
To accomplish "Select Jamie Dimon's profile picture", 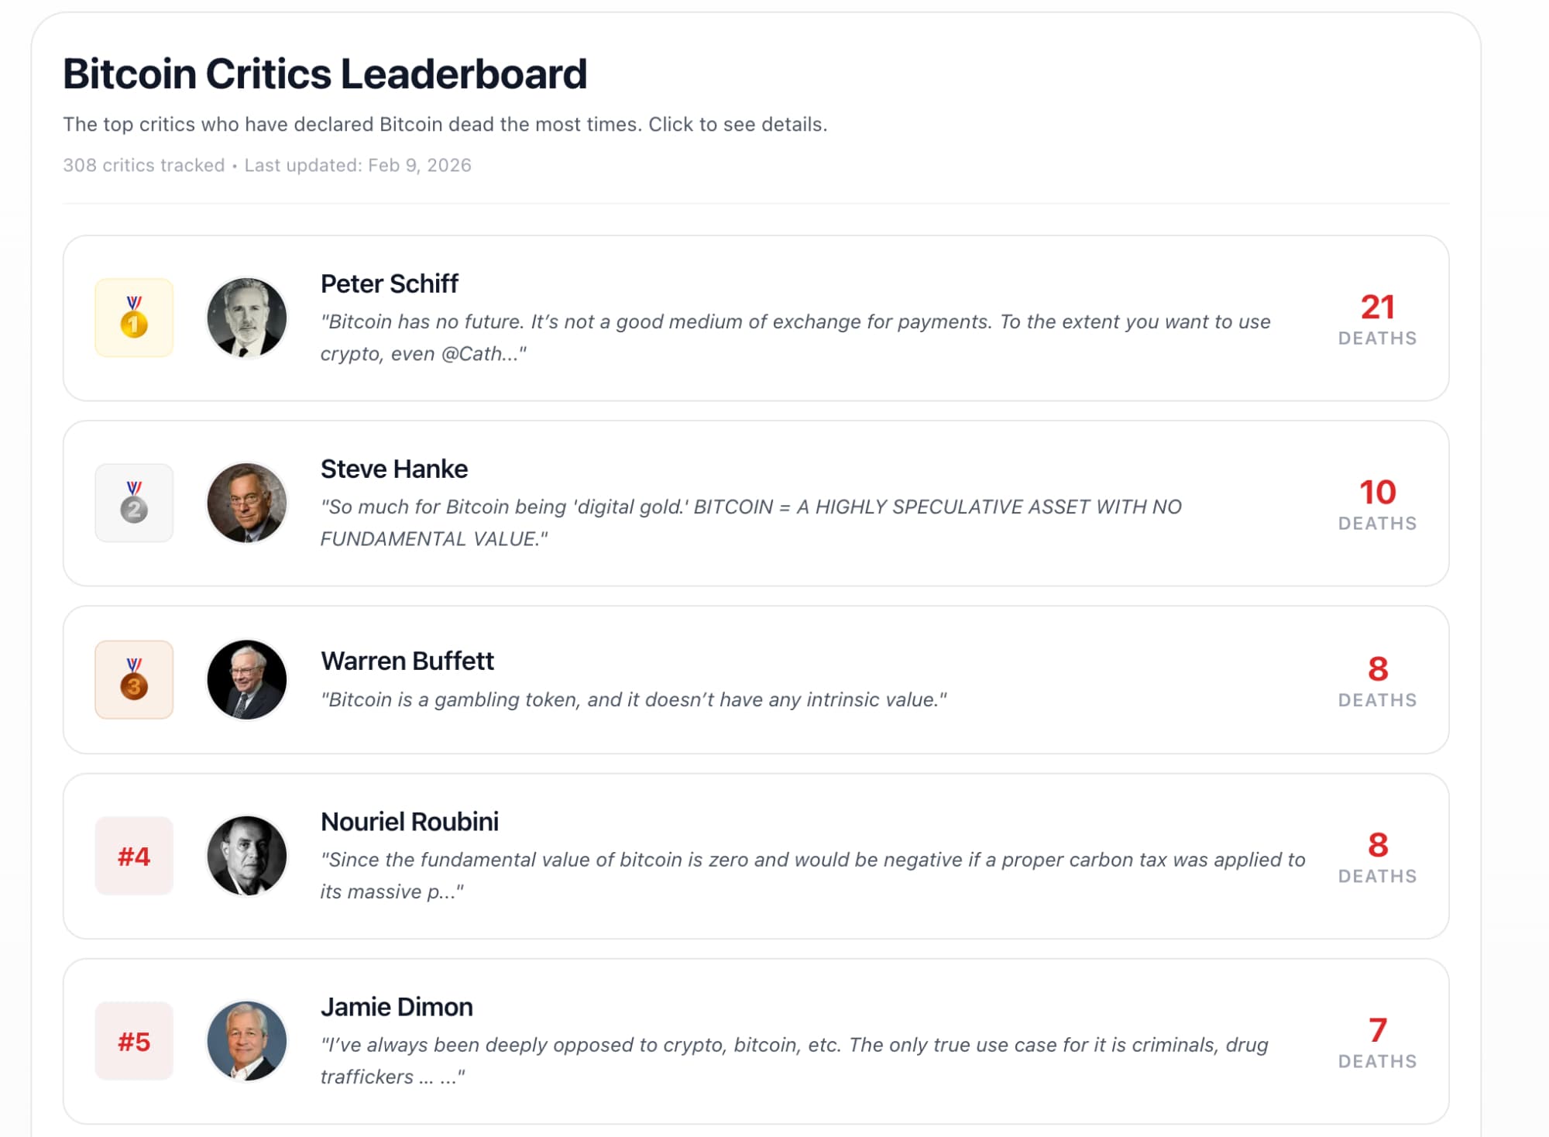I will 247,1041.
